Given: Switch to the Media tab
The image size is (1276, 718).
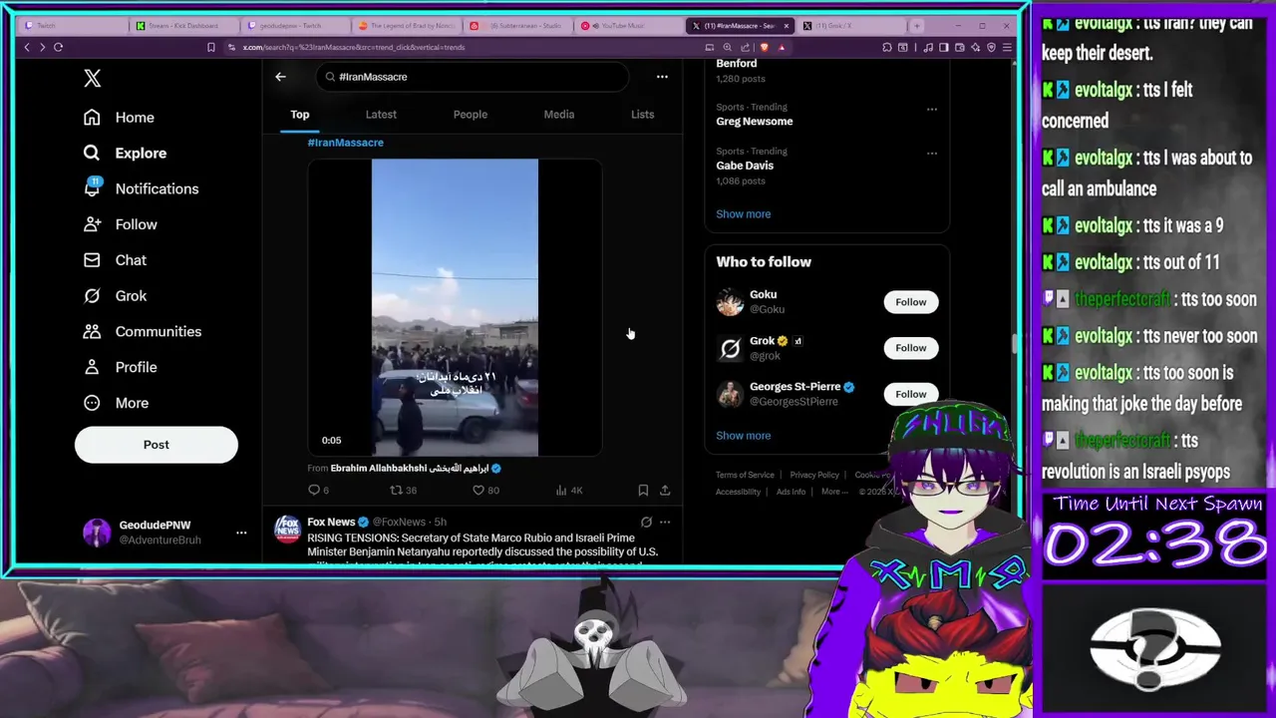Looking at the screenshot, I should coord(559,115).
